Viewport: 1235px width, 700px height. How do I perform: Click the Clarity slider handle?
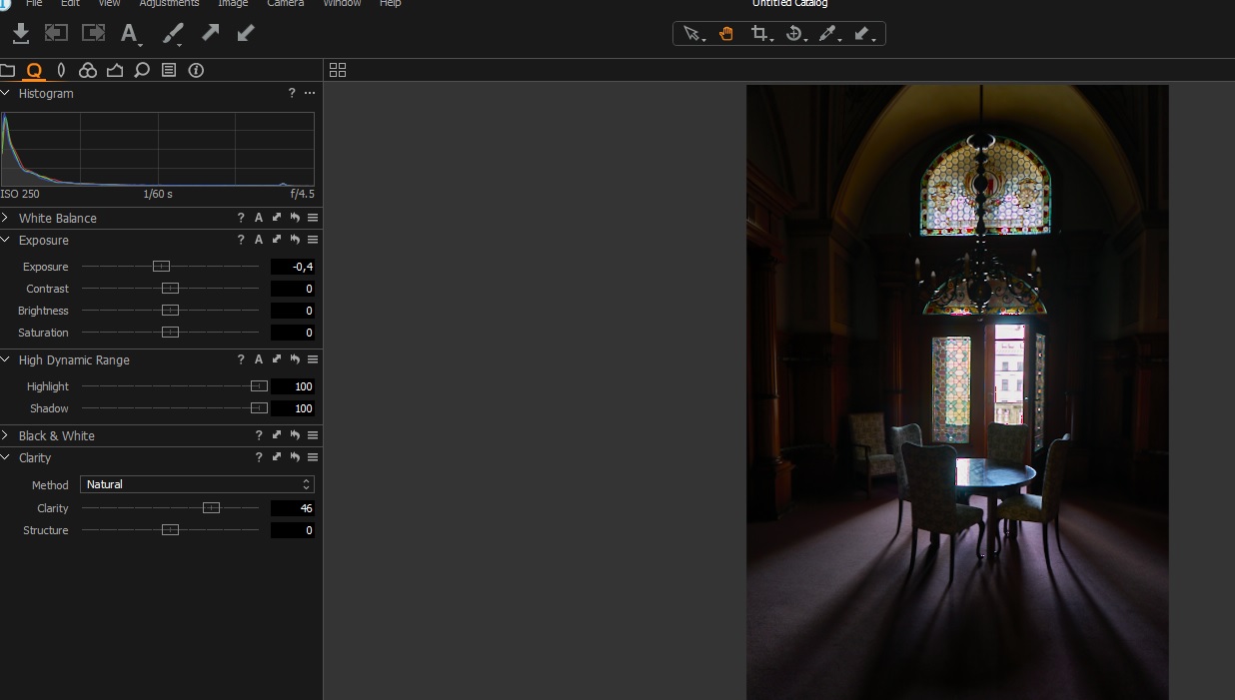211,508
